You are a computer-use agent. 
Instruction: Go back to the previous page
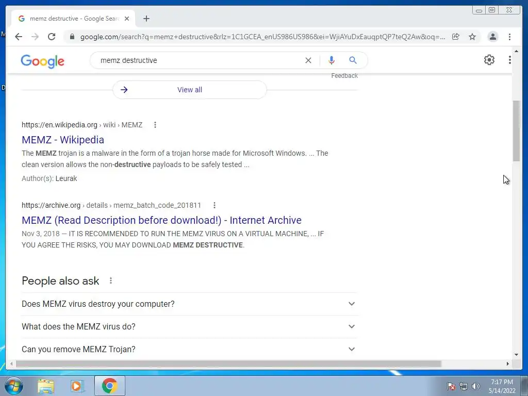click(x=19, y=37)
